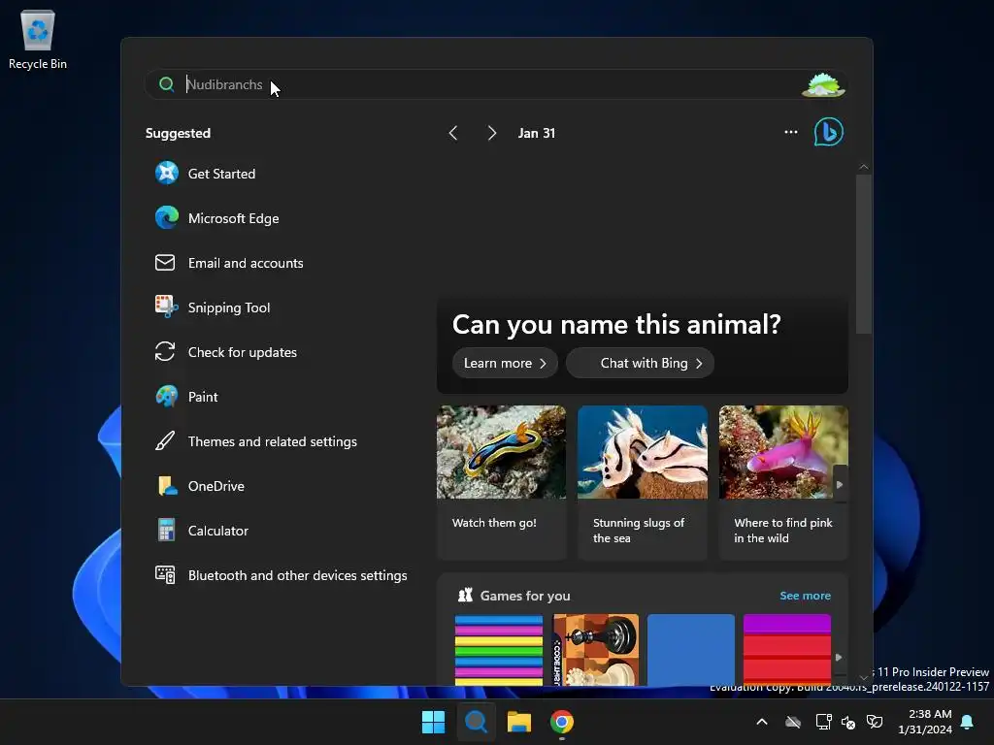Click the Windows Start button
Screen dimensions: 994x745
click(434, 722)
